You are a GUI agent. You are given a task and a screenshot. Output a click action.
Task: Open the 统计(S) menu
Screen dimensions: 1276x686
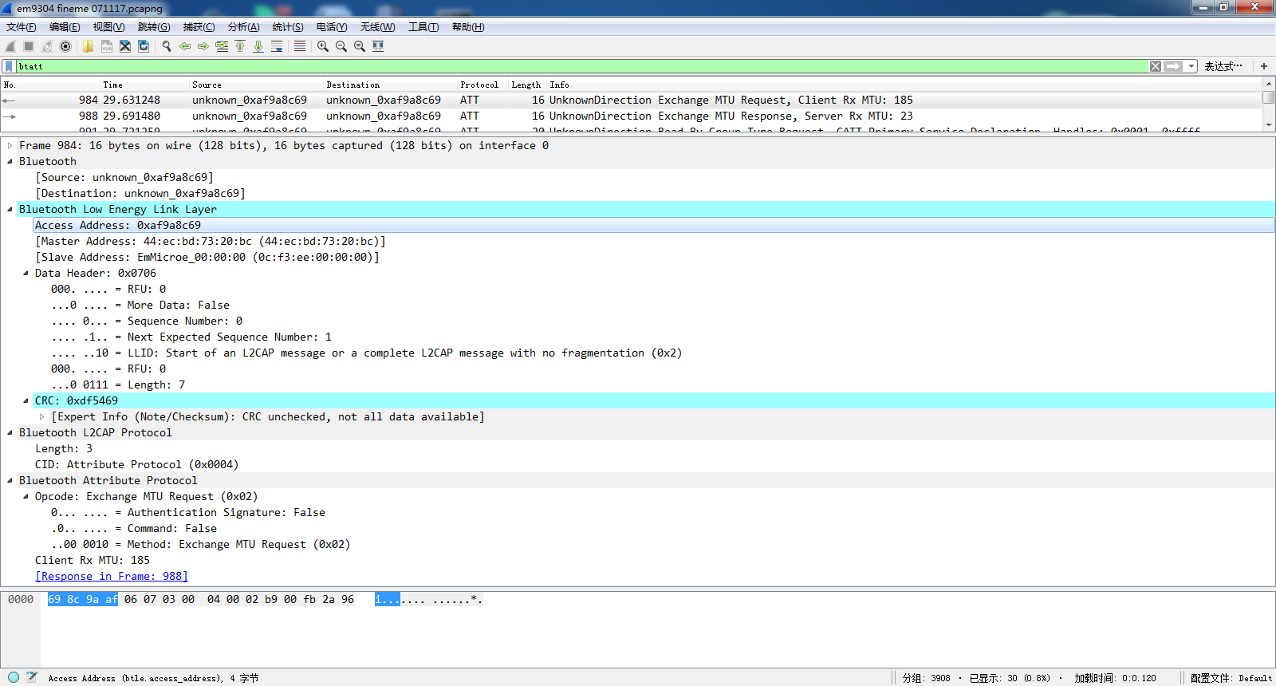point(288,27)
